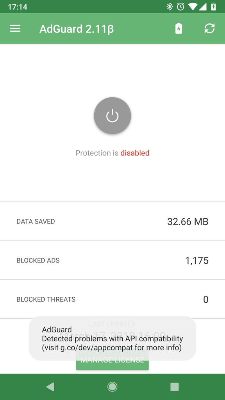The width and height of the screenshot is (225, 400).
Task: Dismiss the API compatibility toast message
Action: pyautogui.click(x=112, y=338)
